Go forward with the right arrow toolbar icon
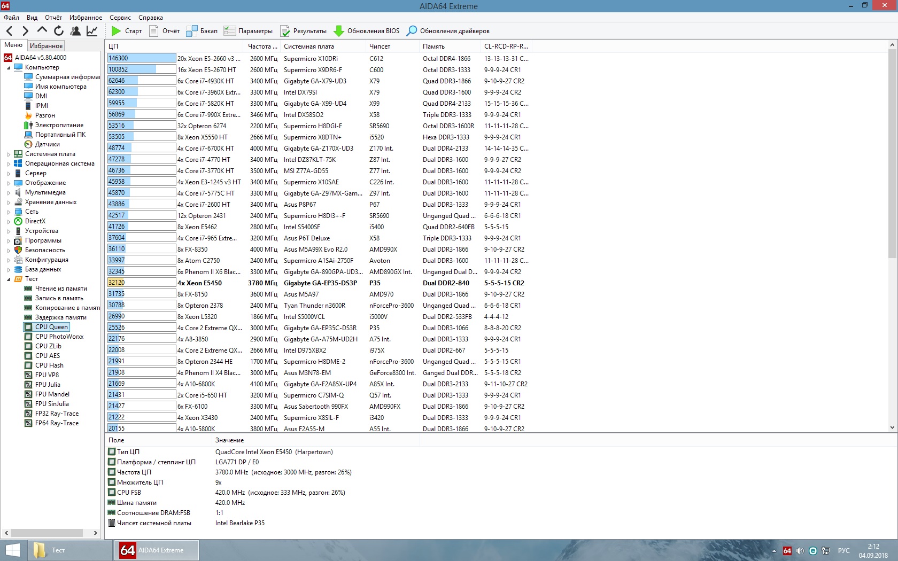This screenshot has width=898, height=561. click(x=25, y=31)
